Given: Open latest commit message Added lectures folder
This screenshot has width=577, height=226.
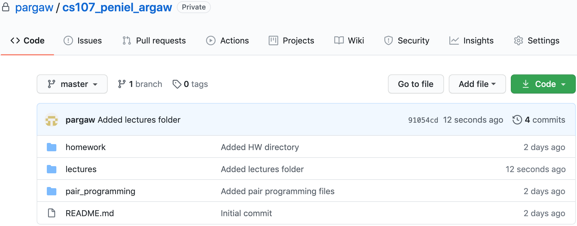Looking at the screenshot, I should (x=139, y=120).
